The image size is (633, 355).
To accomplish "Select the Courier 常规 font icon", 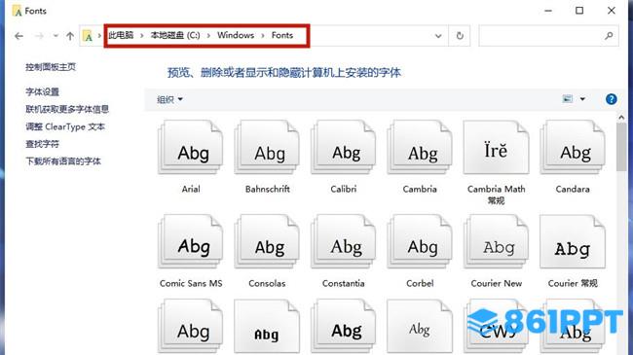I will pyautogui.click(x=573, y=241).
